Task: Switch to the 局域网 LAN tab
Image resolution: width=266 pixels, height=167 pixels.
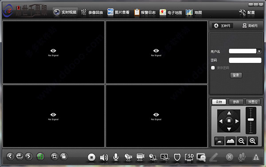Action: pos(250,26)
